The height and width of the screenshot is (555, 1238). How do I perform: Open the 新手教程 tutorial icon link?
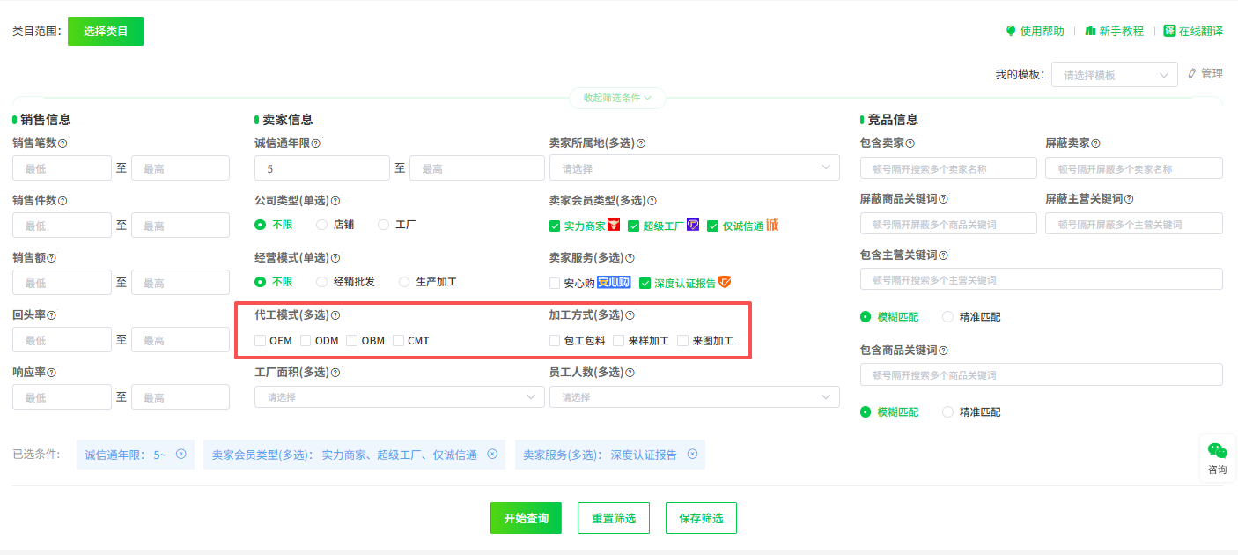click(x=1090, y=31)
